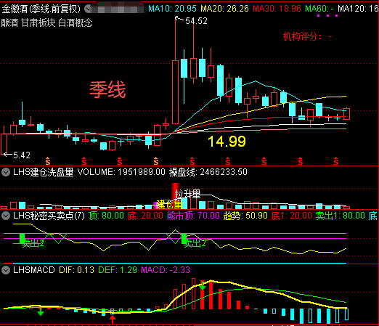Screen dimensions: 379x326
Task: Open the 甘肃板块 sector link
Action: (38, 23)
